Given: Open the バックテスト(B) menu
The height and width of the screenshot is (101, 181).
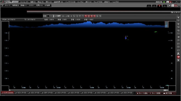Looking at the screenshot, I should point(70,2).
